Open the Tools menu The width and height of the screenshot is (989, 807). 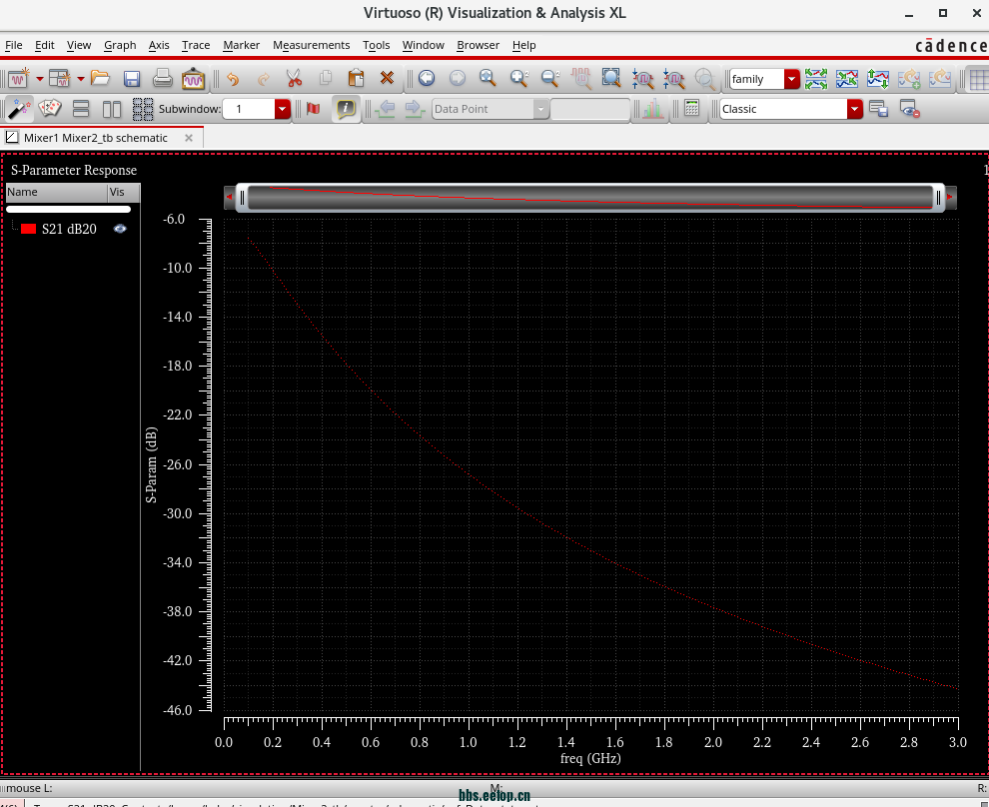pyautogui.click(x=376, y=45)
